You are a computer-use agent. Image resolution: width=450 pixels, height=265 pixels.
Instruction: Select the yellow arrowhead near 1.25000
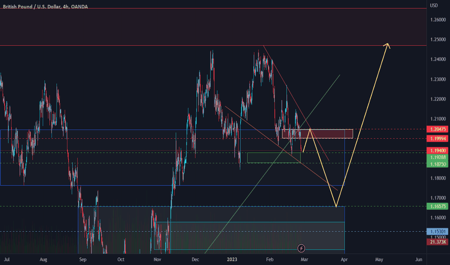click(x=387, y=46)
